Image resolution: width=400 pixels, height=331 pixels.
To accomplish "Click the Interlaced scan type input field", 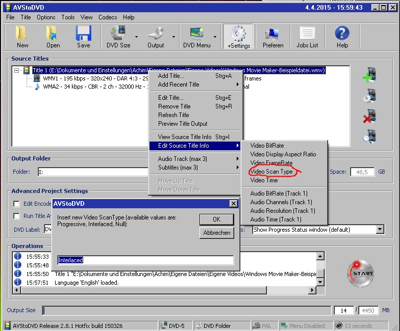I will [145, 260].
